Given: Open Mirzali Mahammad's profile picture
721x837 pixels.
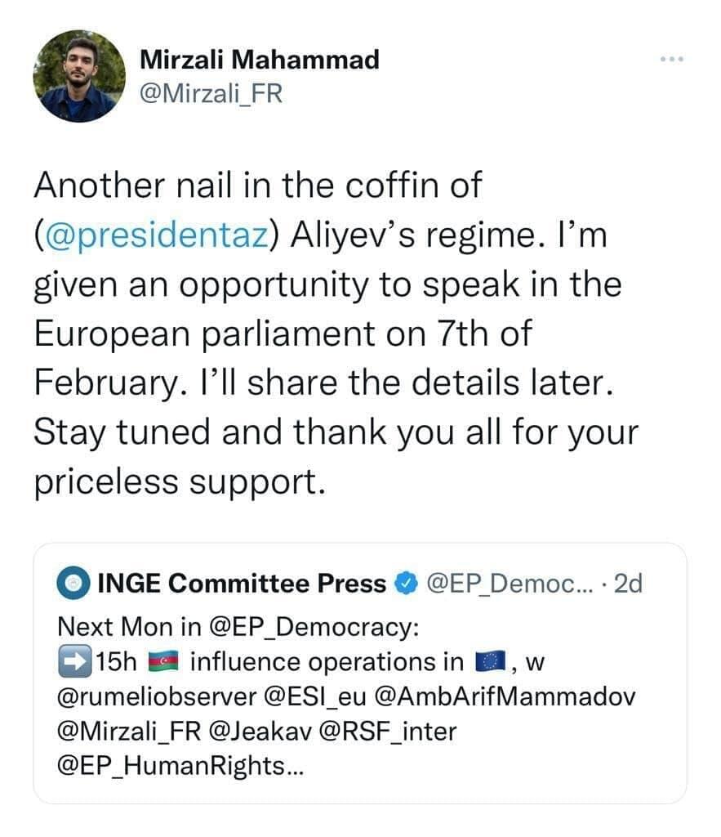Looking at the screenshot, I should point(79,76).
